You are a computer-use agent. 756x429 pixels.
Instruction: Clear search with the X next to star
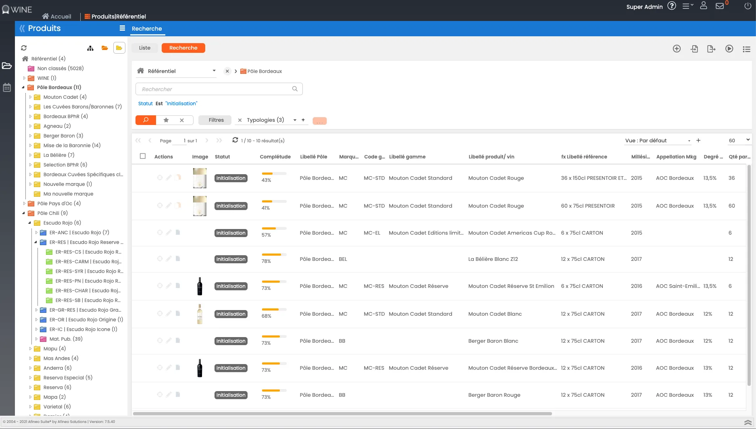(x=182, y=120)
